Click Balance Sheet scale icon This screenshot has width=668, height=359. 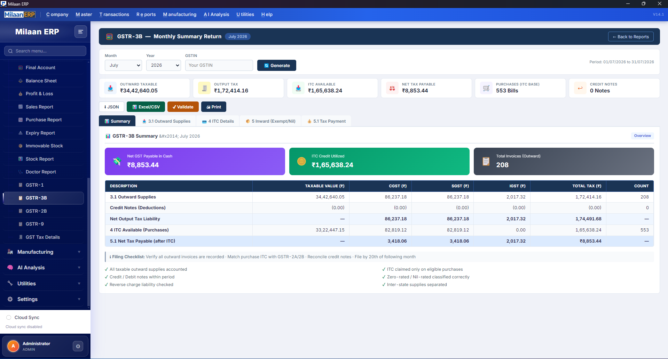tap(21, 81)
